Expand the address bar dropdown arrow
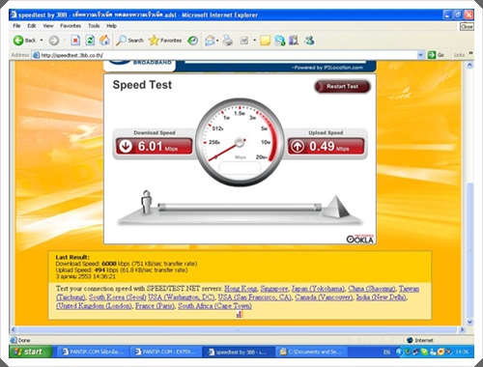This screenshot has width=483, height=367. [420, 55]
